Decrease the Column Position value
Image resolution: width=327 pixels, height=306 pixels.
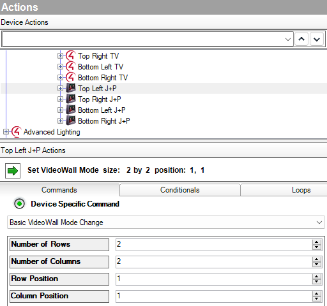tap(317, 298)
